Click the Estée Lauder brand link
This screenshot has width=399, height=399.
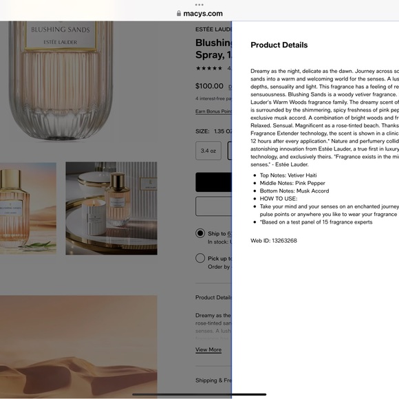[213, 30]
